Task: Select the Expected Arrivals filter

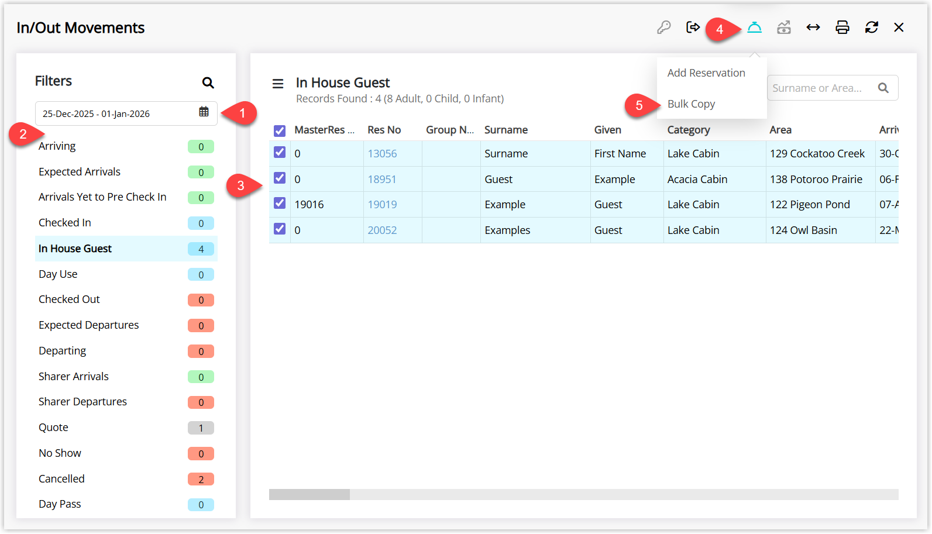Action: (x=126, y=172)
